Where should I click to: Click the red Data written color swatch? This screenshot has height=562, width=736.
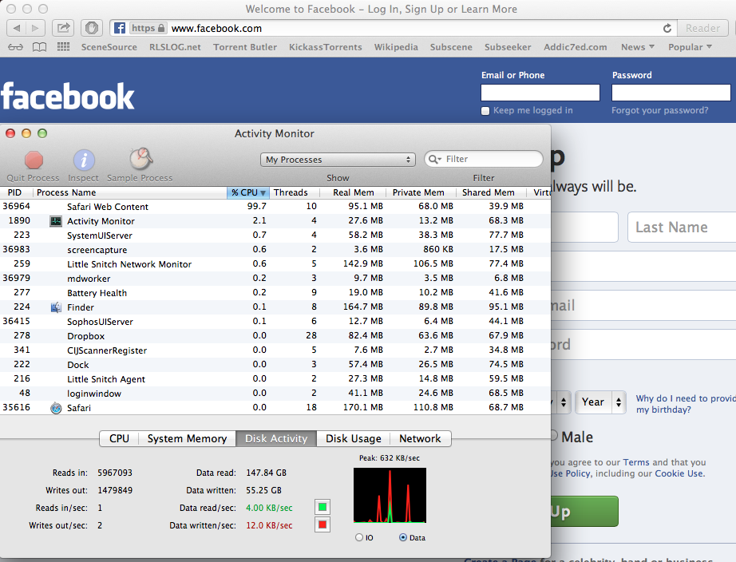pyautogui.click(x=322, y=524)
